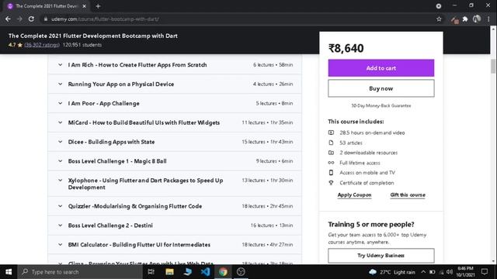Click the page vertical scrollbar thumb
Screen dimensions: 497x279
tap(493, 66)
